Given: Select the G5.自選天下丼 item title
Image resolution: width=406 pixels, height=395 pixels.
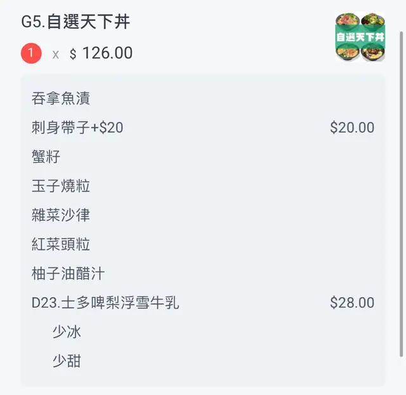Looking at the screenshot, I should coord(75,22).
